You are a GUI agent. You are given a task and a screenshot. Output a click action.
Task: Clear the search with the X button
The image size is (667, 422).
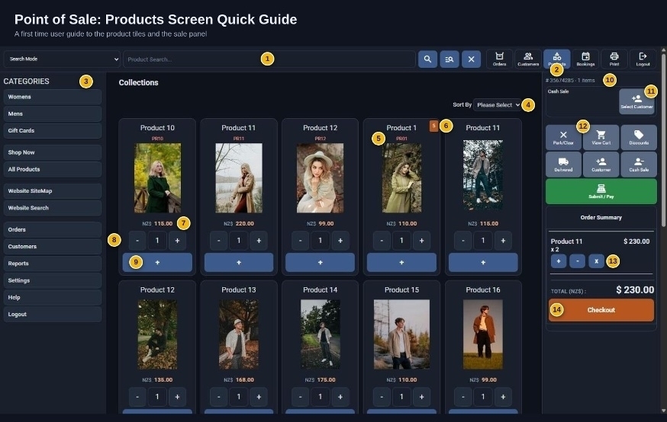(x=471, y=59)
